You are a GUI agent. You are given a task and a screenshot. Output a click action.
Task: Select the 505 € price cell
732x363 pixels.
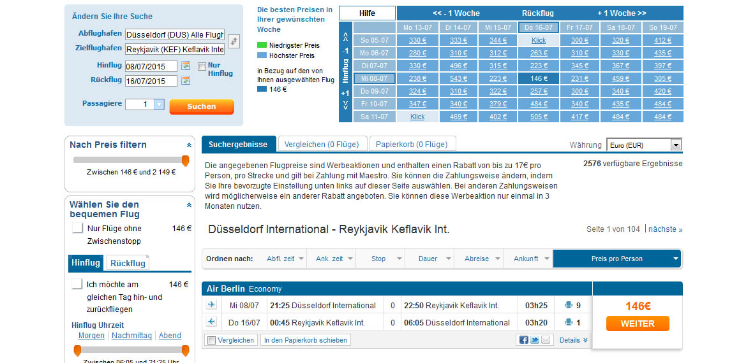click(x=539, y=117)
